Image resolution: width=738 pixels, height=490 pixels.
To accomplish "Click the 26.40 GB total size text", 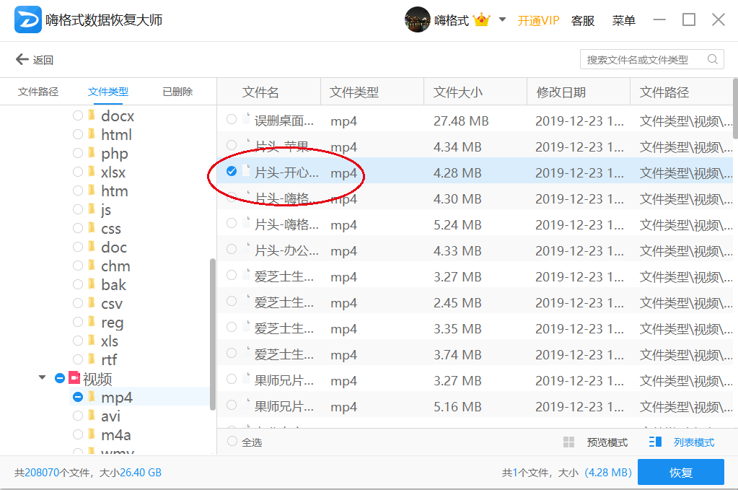I will tap(140, 472).
